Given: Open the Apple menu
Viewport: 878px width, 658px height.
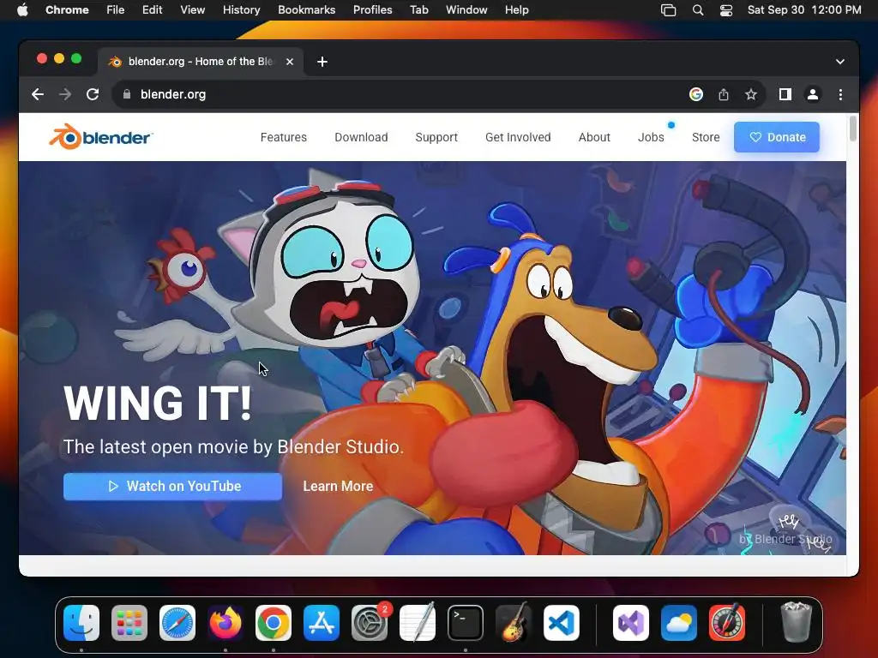Looking at the screenshot, I should pyautogui.click(x=22, y=10).
